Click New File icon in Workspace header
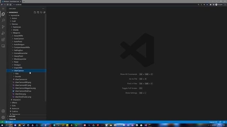 coord(35,12)
